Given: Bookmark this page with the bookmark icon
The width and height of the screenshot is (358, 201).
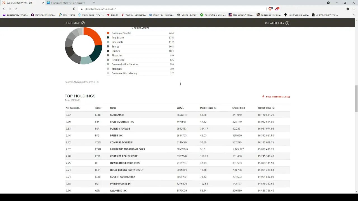Looking at the screenshot, I should click(74, 9).
